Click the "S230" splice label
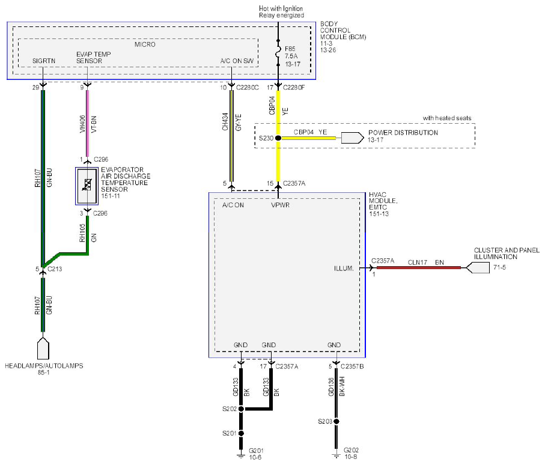This screenshot has height=465, width=545. tap(266, 138)
